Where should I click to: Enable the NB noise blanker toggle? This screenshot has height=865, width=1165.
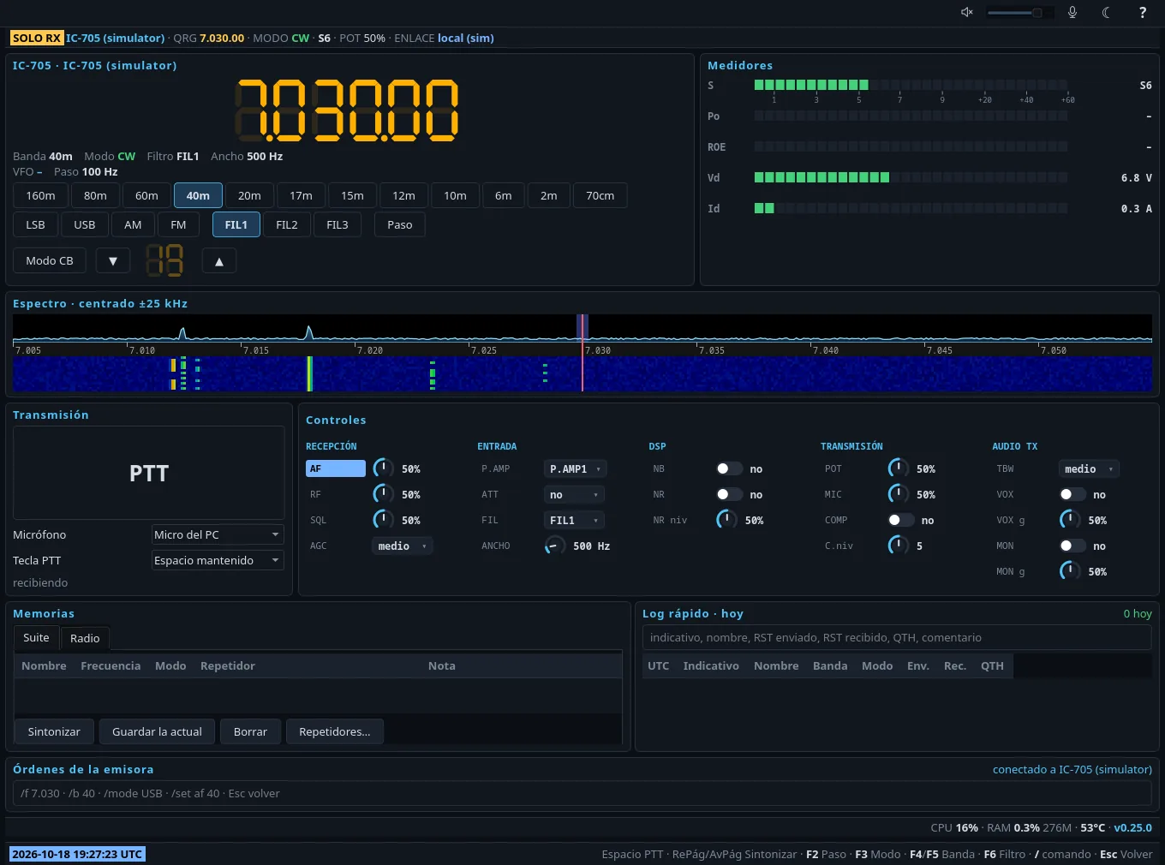pyautogui.click(x=729, y=468)
